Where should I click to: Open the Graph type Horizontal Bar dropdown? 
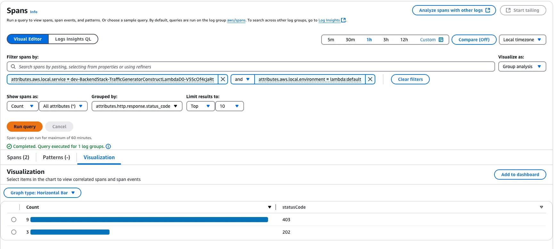pos(42,193)
